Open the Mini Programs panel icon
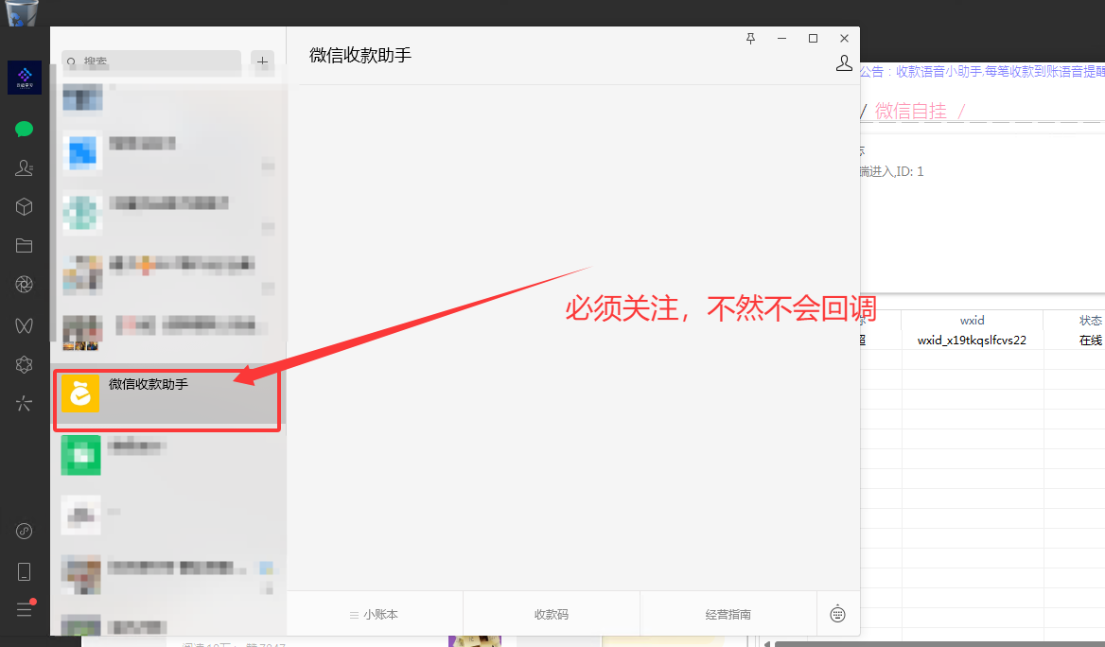The height and width of the screenshot is (647, 1105). [24, 206]
